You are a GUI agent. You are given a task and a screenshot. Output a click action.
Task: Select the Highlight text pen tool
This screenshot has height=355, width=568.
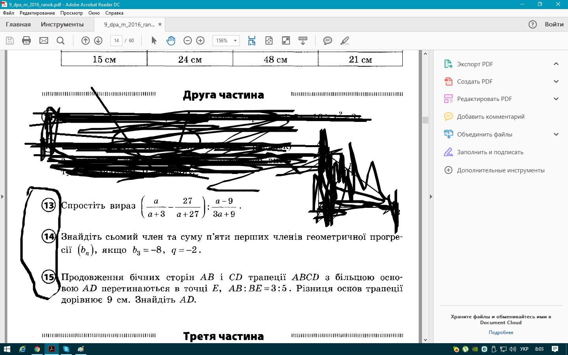click(x=345, y=41)
